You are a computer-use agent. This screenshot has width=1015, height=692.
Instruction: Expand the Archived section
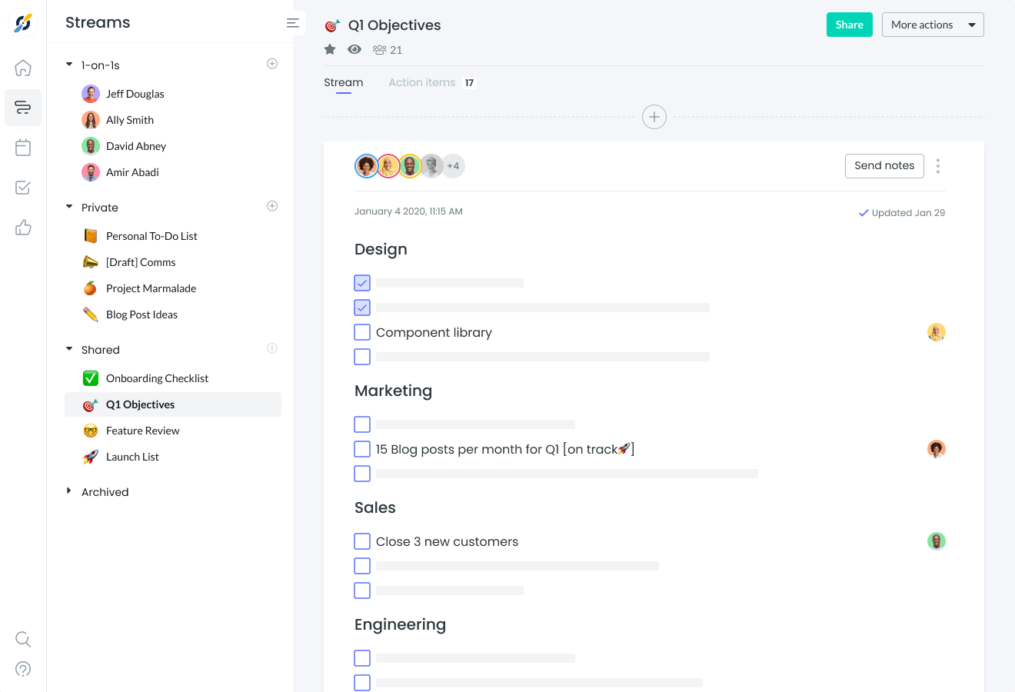point(69,491)
